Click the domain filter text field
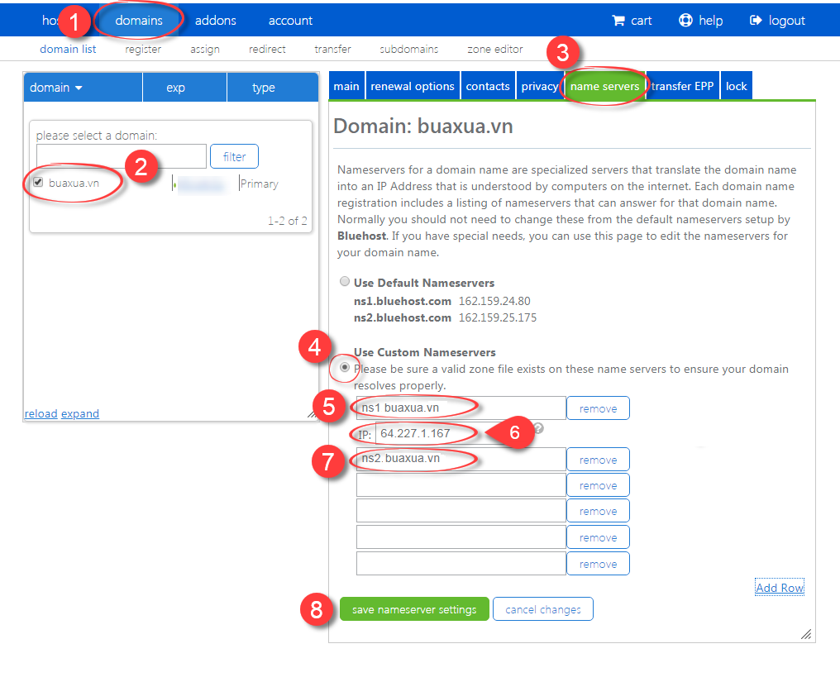Screen dimensions: 840x682 (x=121, y=156)
